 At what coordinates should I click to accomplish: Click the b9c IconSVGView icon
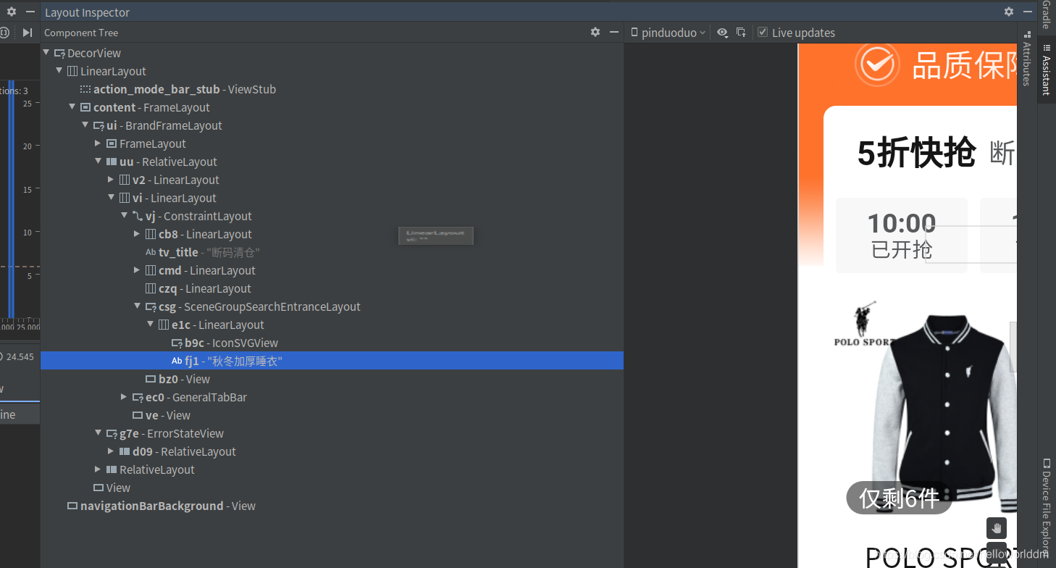(177, 343)
